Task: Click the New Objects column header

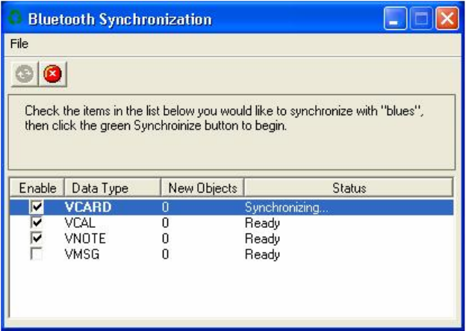Action: click(x=202, y=188)
